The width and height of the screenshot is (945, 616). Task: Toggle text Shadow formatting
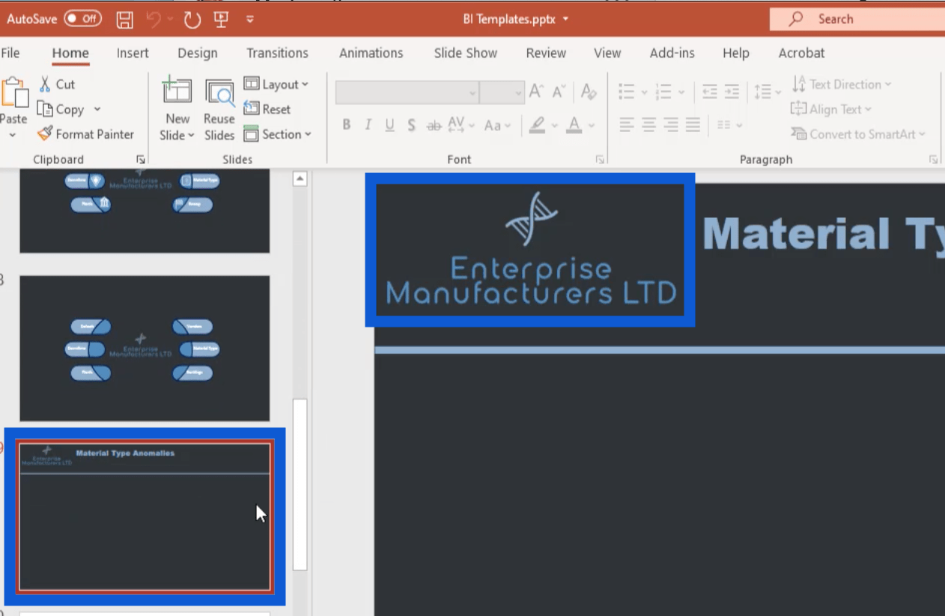[412, 125]
